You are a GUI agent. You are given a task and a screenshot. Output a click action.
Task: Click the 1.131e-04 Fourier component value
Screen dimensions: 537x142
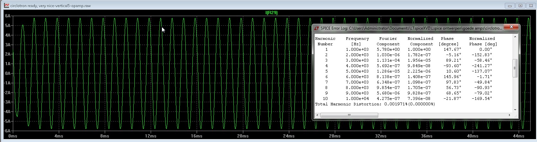388,60
